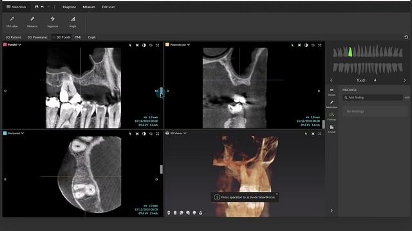The height and width of the screenshot is (231, 412).
Task: Click the round icon in Horizontal view toolbar
Action: [x=151, y=133]
